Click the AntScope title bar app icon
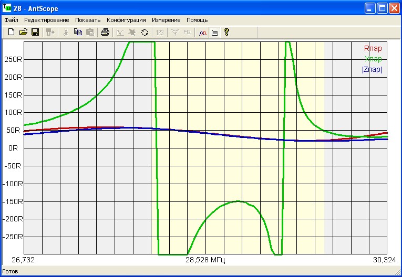The image size is (402, 277). (7, 8)
